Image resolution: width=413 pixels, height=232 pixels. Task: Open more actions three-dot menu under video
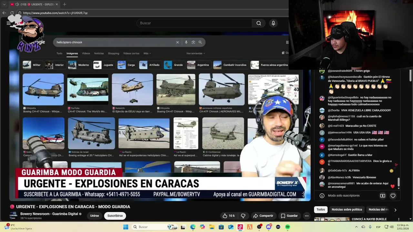point(307,216)
